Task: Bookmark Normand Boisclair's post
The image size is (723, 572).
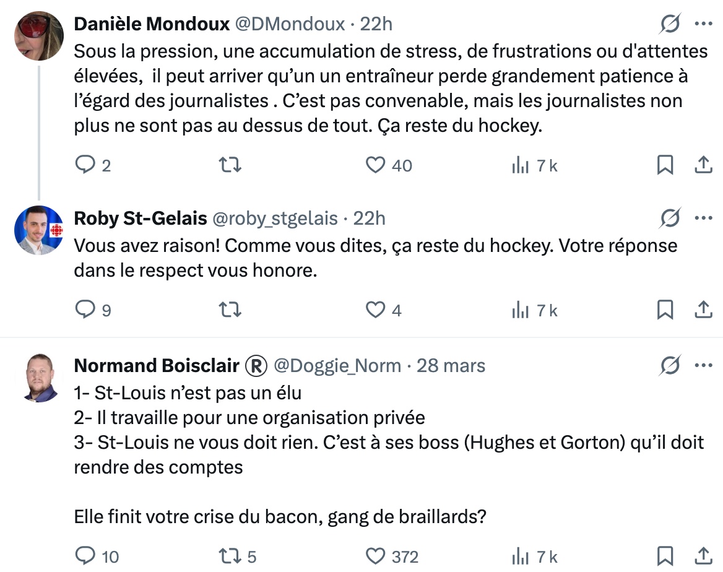Action: tap(665, 557)
